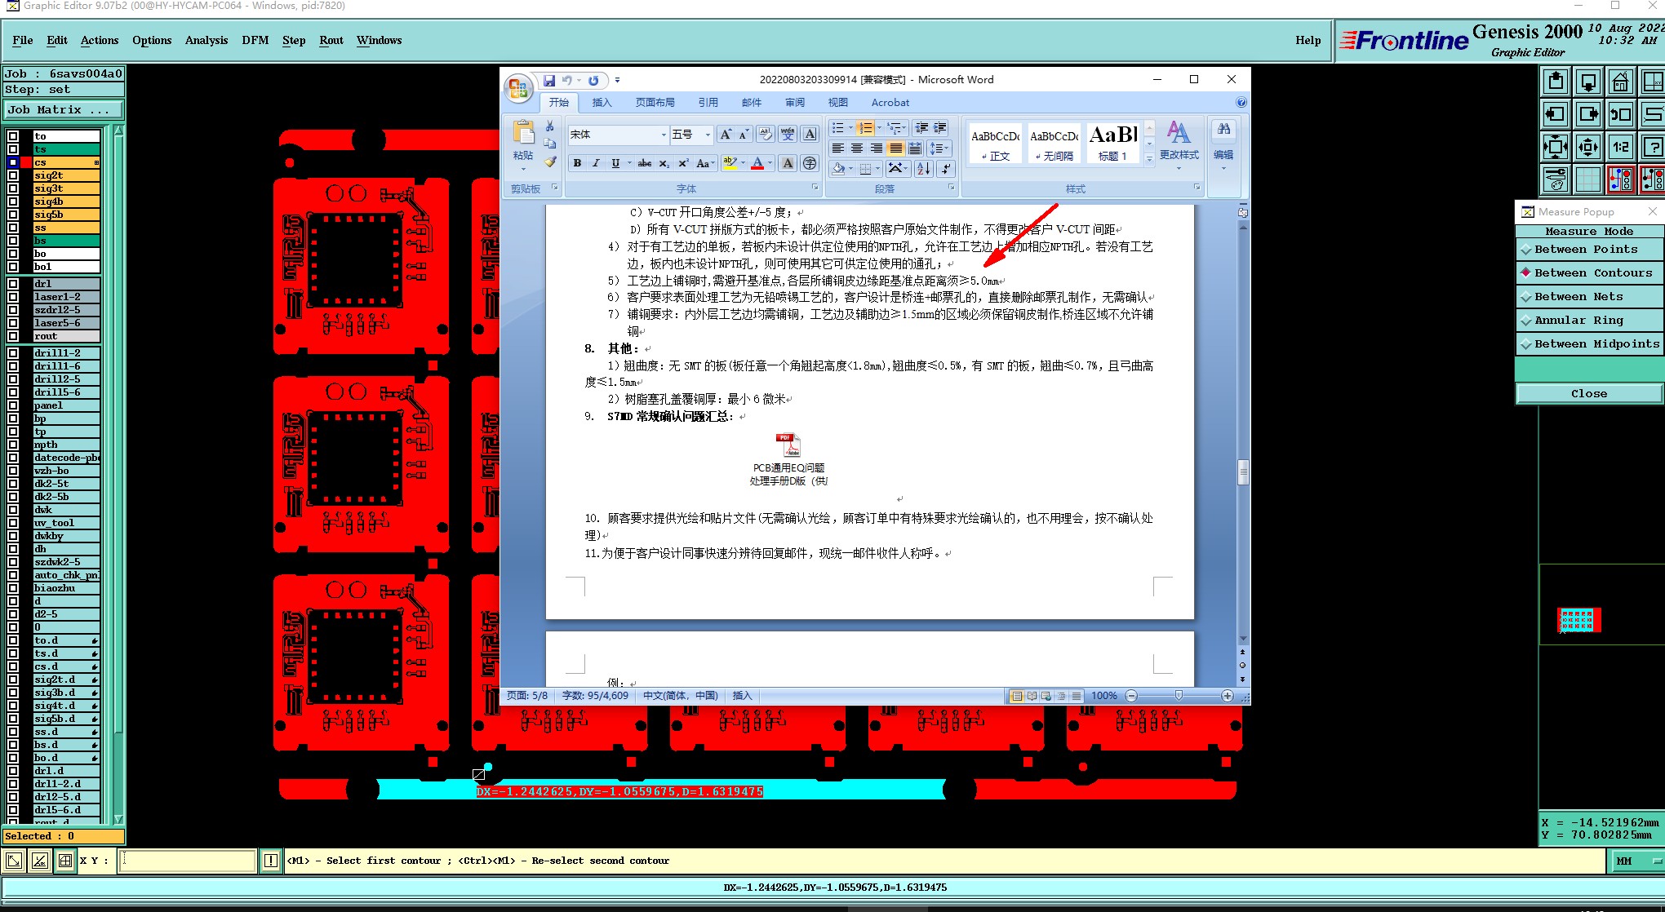Open the font size dropdown showing 五号

point(707,135)
